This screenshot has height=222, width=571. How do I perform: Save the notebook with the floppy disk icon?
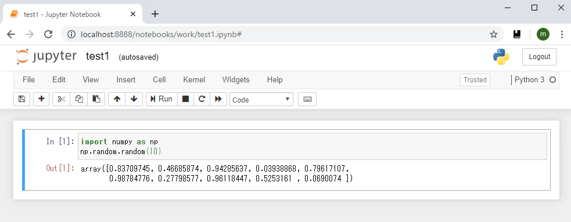coord(22,99)
